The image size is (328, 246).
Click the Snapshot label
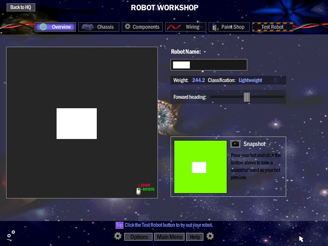pos(254,144)
